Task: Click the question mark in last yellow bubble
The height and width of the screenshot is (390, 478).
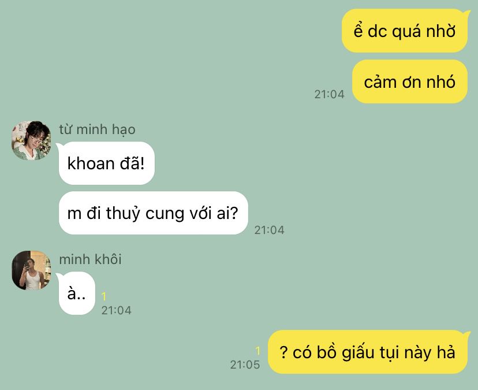Action: pos(283,352)
